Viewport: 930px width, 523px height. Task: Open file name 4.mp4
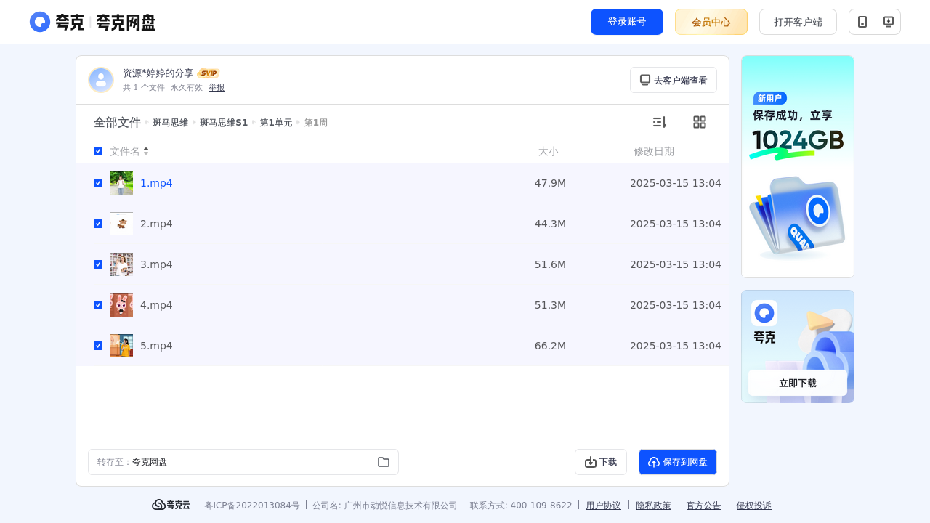click(x=156, y=305)
